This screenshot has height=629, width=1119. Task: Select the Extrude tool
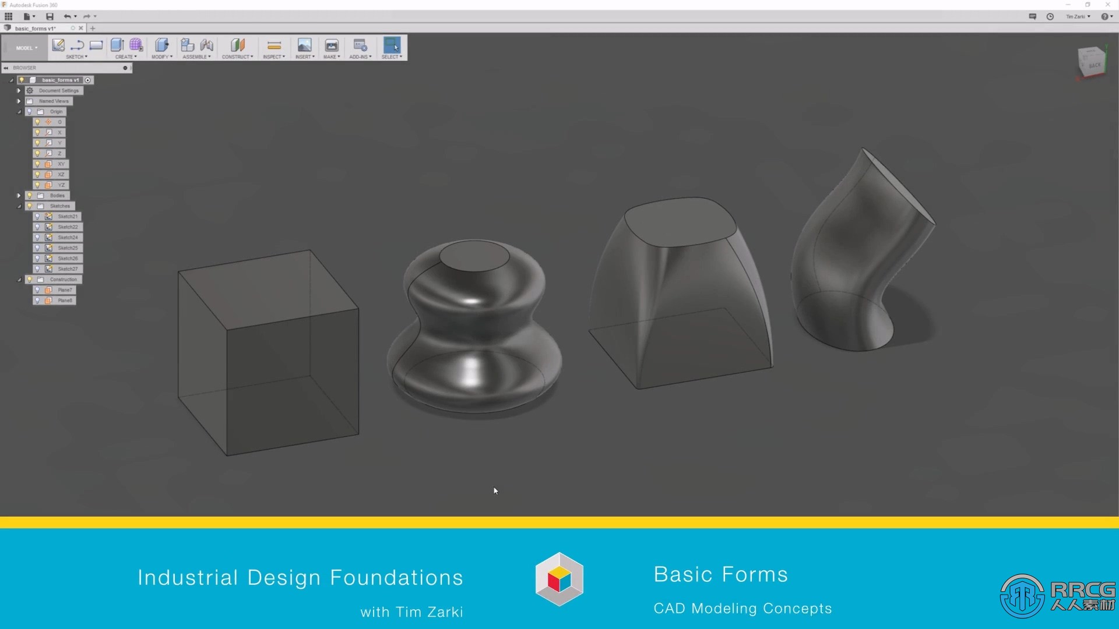(117, 45)
